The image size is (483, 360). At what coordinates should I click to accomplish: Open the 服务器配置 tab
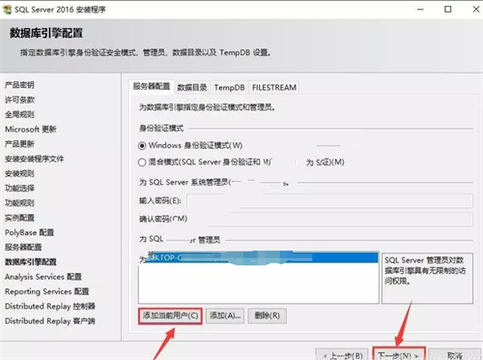(x=152, y=86)
